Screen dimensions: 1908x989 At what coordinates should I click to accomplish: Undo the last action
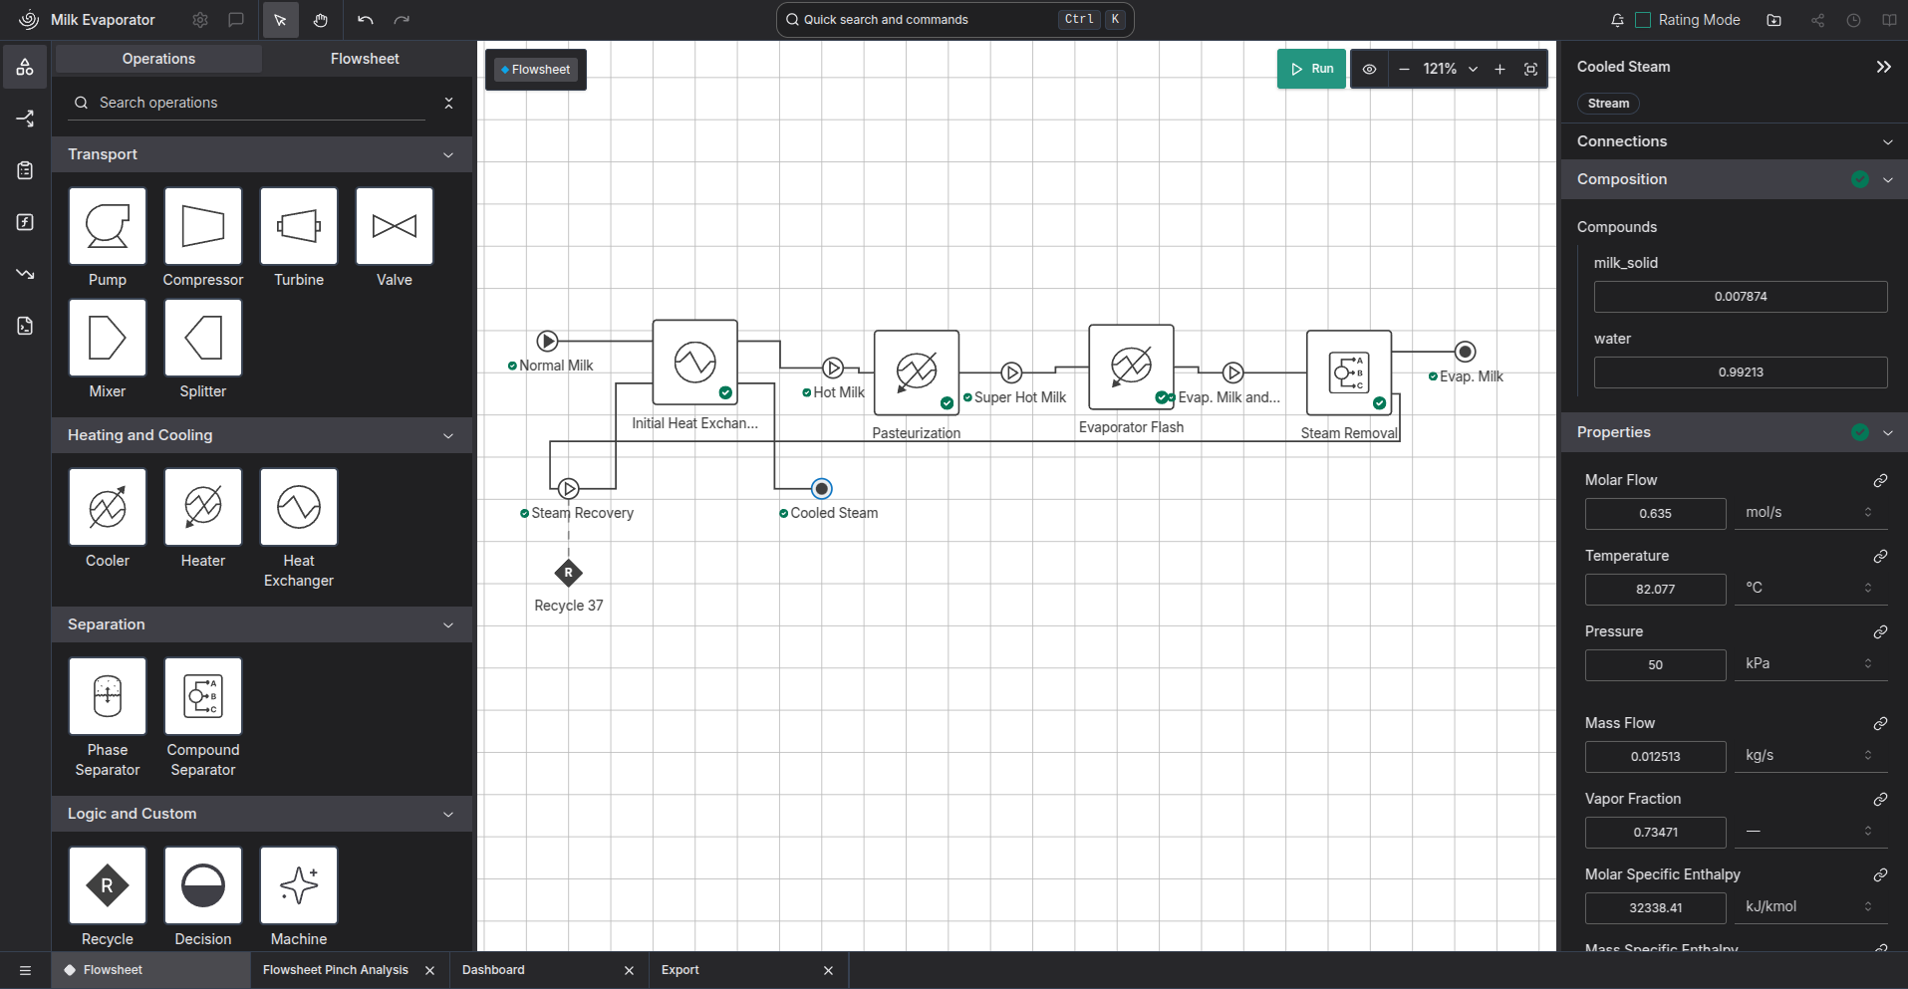coord(366,20)
